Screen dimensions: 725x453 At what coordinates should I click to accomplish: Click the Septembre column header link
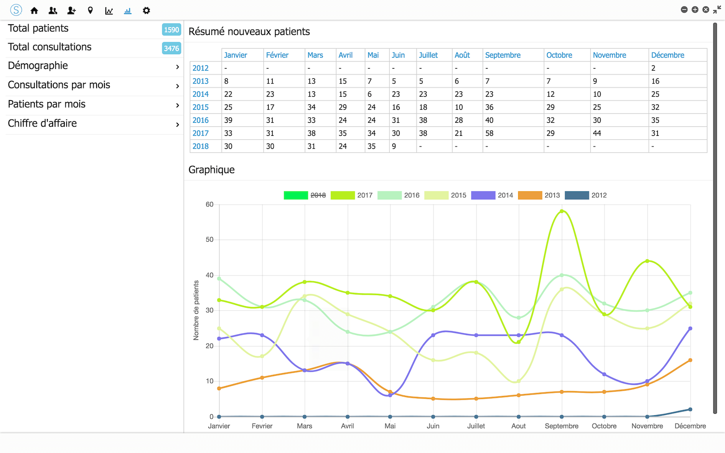(x=503, y=55)
